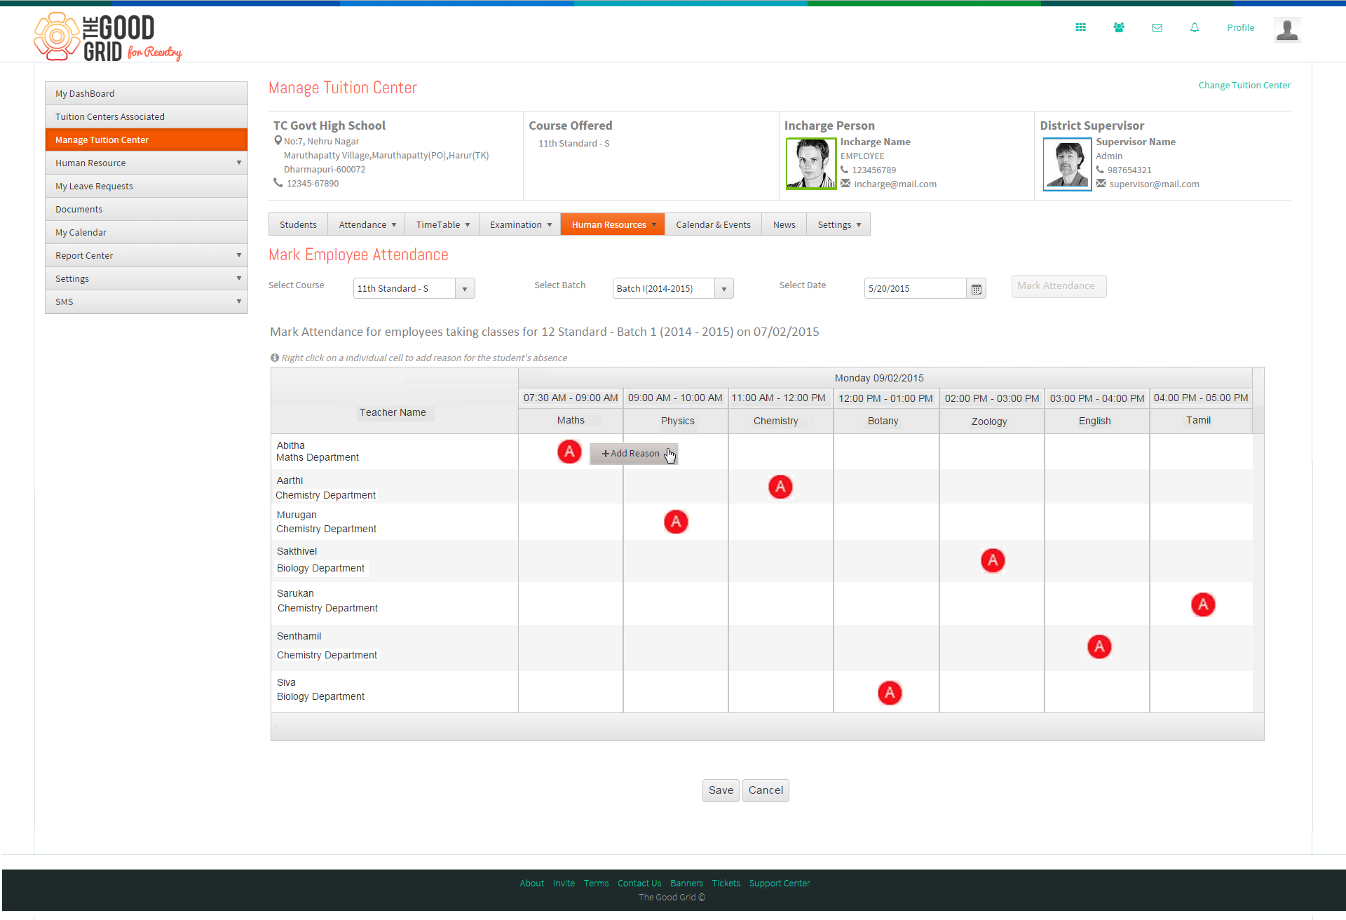Click the Good Grid logo
1346x920 pixels.
coord(108,37)
